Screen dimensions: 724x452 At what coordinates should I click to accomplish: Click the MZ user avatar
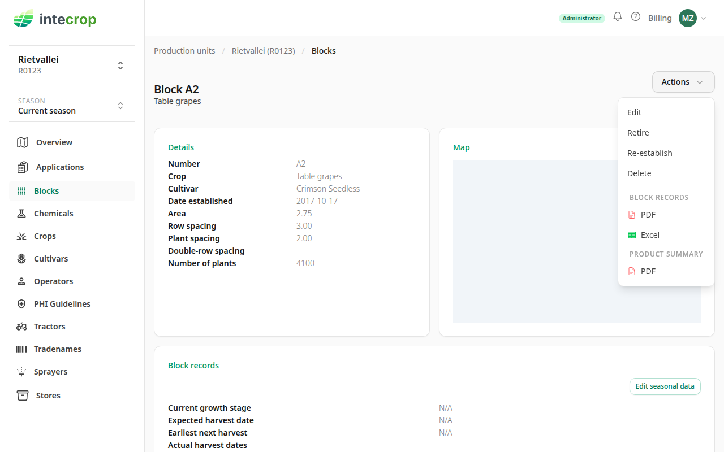pyautogui.click(x=688, y=18)
